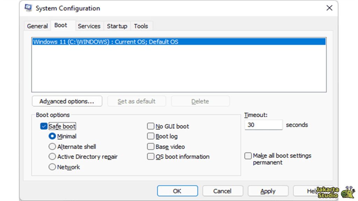Select the Alternate shell boot option
This screenshot has width=358, height=201.
[x=52, y=147]
